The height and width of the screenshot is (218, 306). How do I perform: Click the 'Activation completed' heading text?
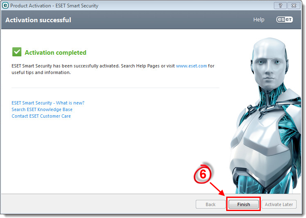(56, 53)
